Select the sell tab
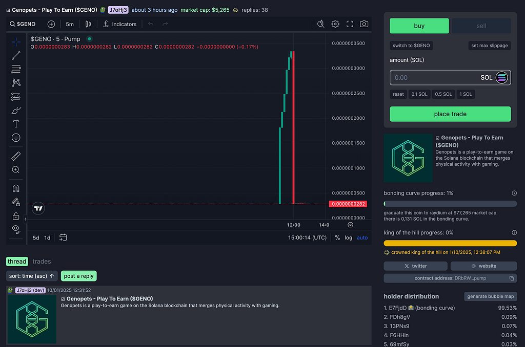The image size is (525, 347). (x=481, y=26)
